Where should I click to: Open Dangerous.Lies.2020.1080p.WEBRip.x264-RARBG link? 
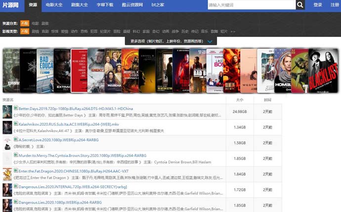click(60, 203)
